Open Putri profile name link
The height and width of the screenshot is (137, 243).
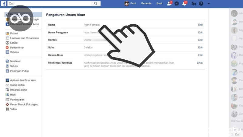133,3
